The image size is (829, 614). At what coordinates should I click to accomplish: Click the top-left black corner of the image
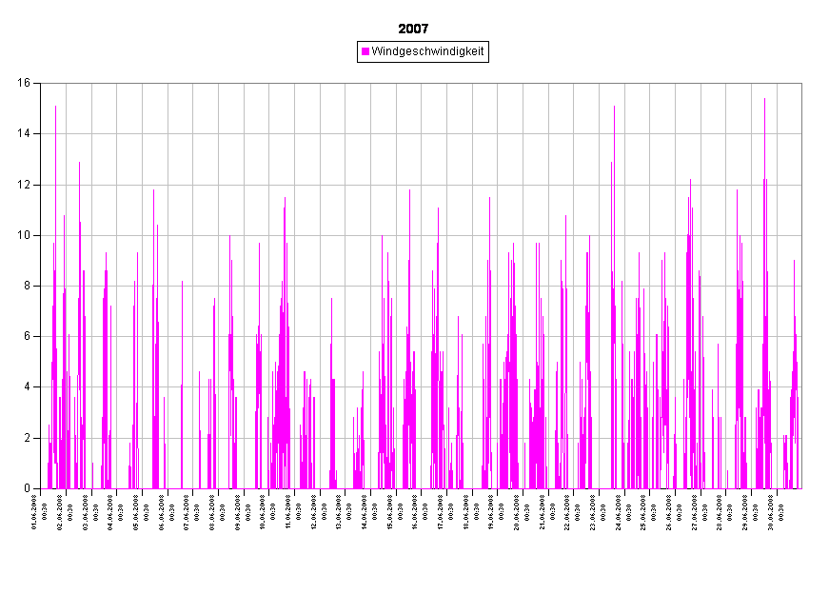coord(5,5)
